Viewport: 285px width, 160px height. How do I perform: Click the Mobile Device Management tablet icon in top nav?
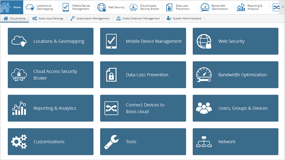point(66,7)
